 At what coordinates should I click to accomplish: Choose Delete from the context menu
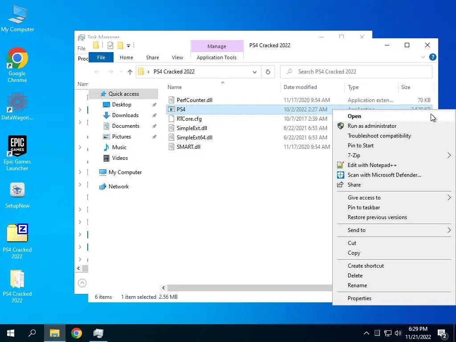[x=394, y=275]
